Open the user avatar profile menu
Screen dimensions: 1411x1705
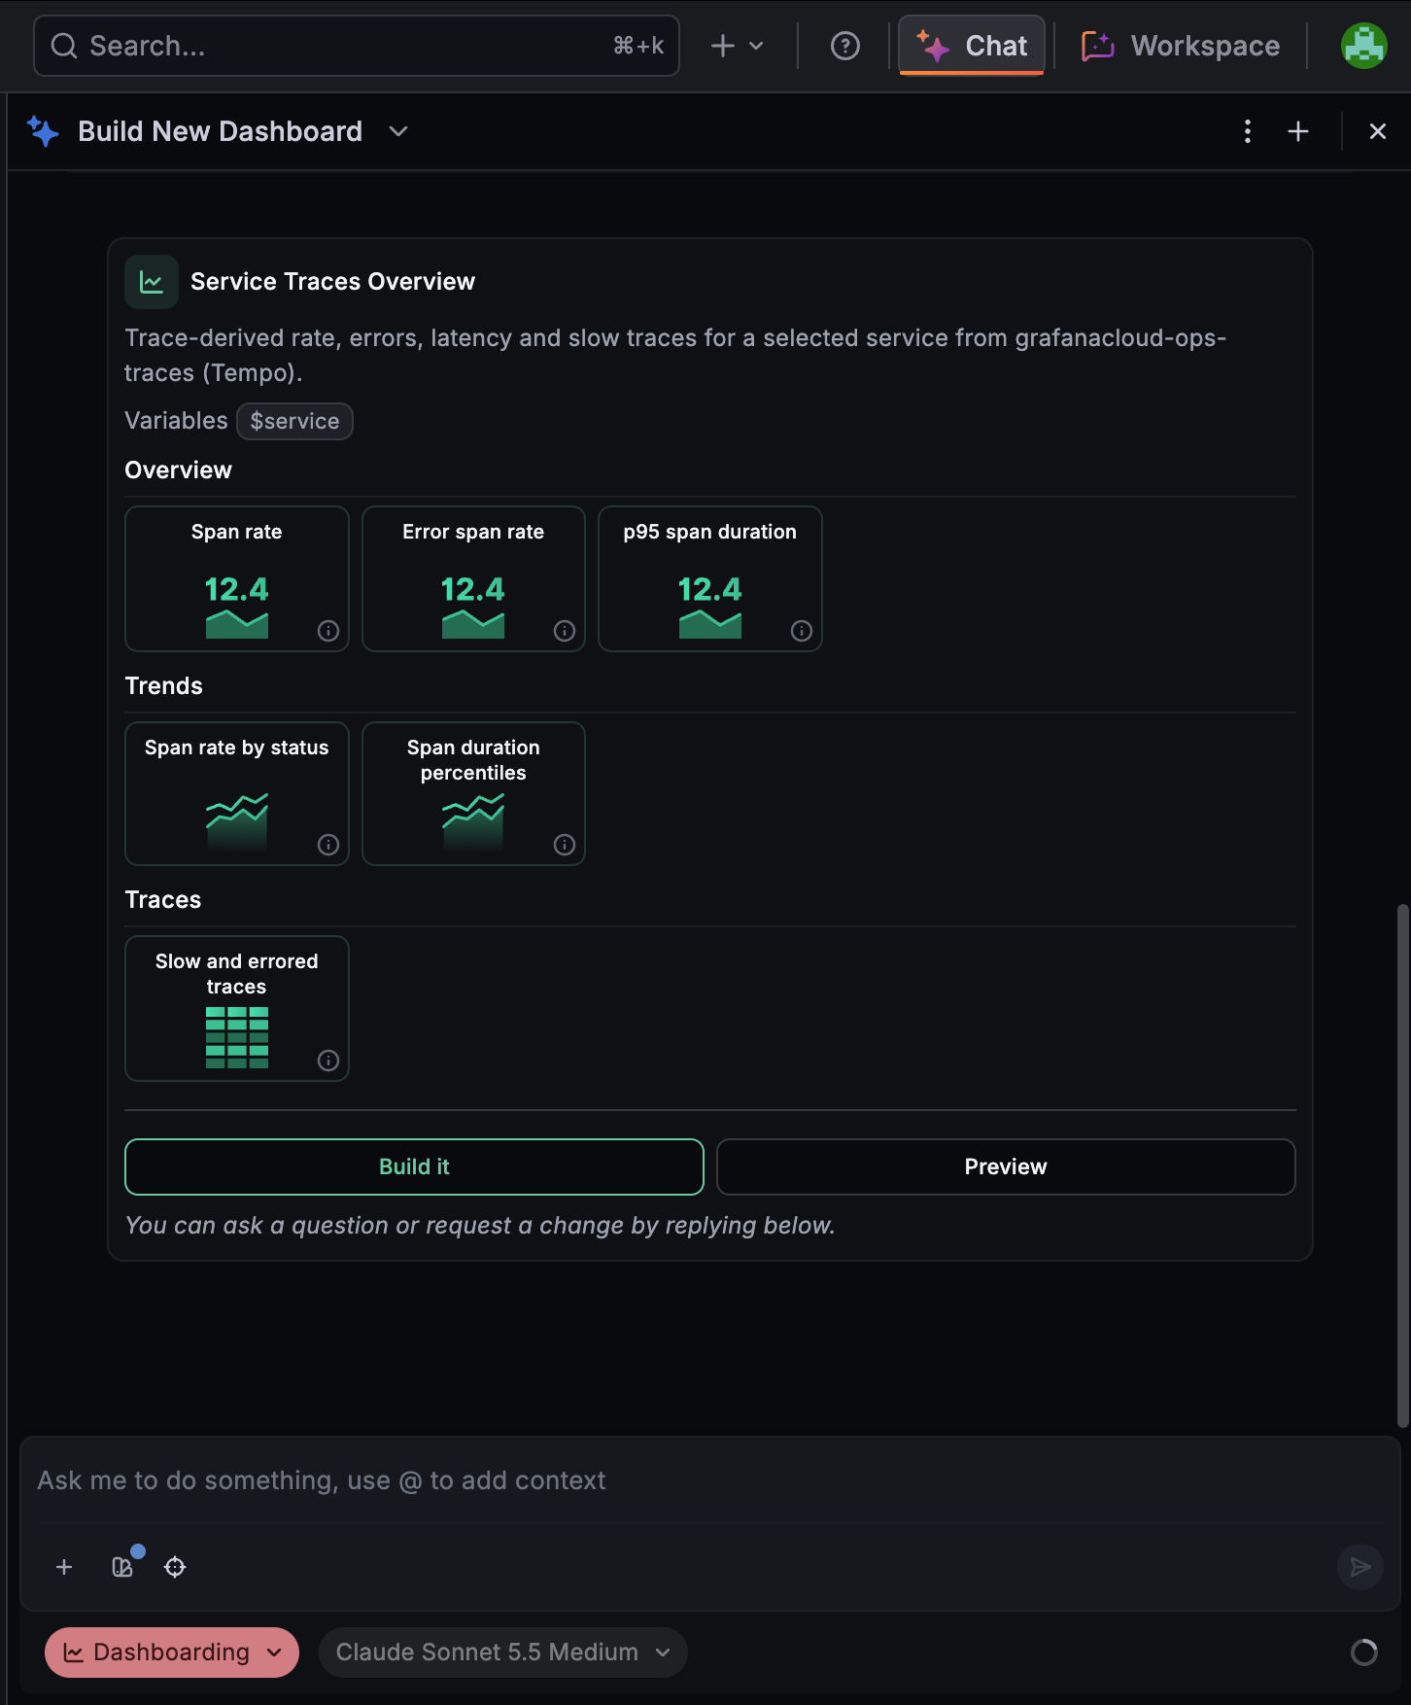pyautogui.click(x=1364, y=46)
